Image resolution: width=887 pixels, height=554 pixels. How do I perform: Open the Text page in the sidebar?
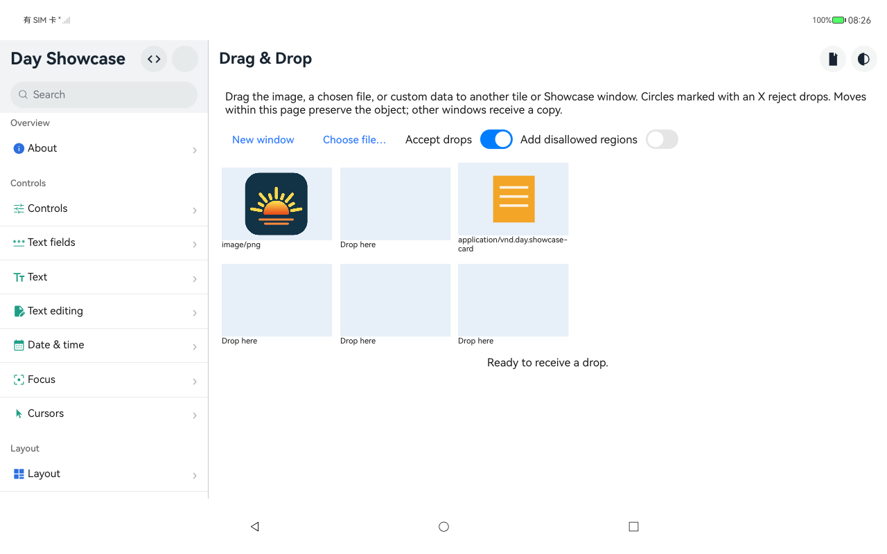(x=104, y=277)
